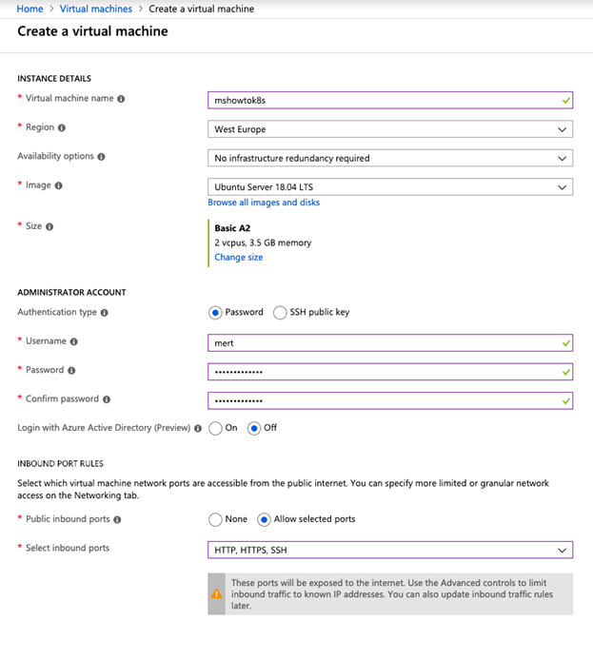Open Availability options dropdown
The width and height of the screenshot is (593, 659).
(390, 158)
